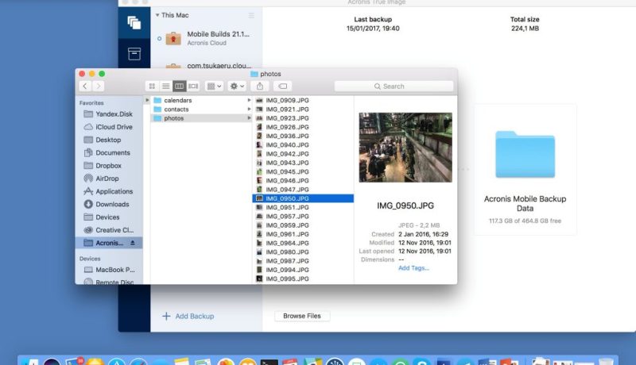Screen dimensions: 636x365
Task: Select file IMG_0959.JPG
Action: pos(303,225)
